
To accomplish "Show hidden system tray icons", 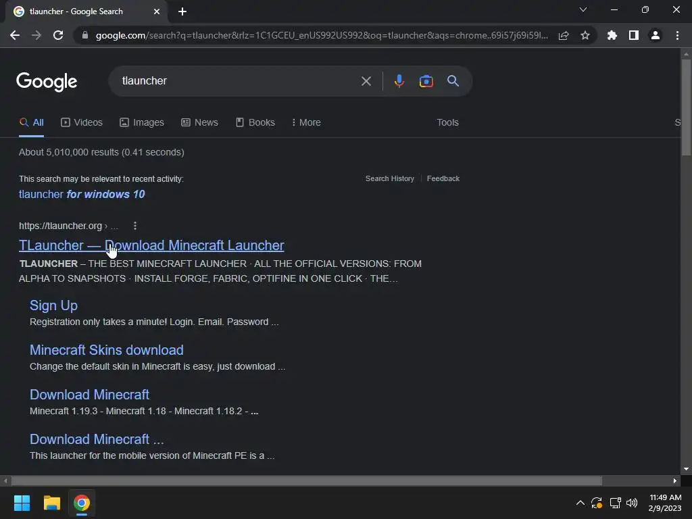I will [x=580, y=503].
